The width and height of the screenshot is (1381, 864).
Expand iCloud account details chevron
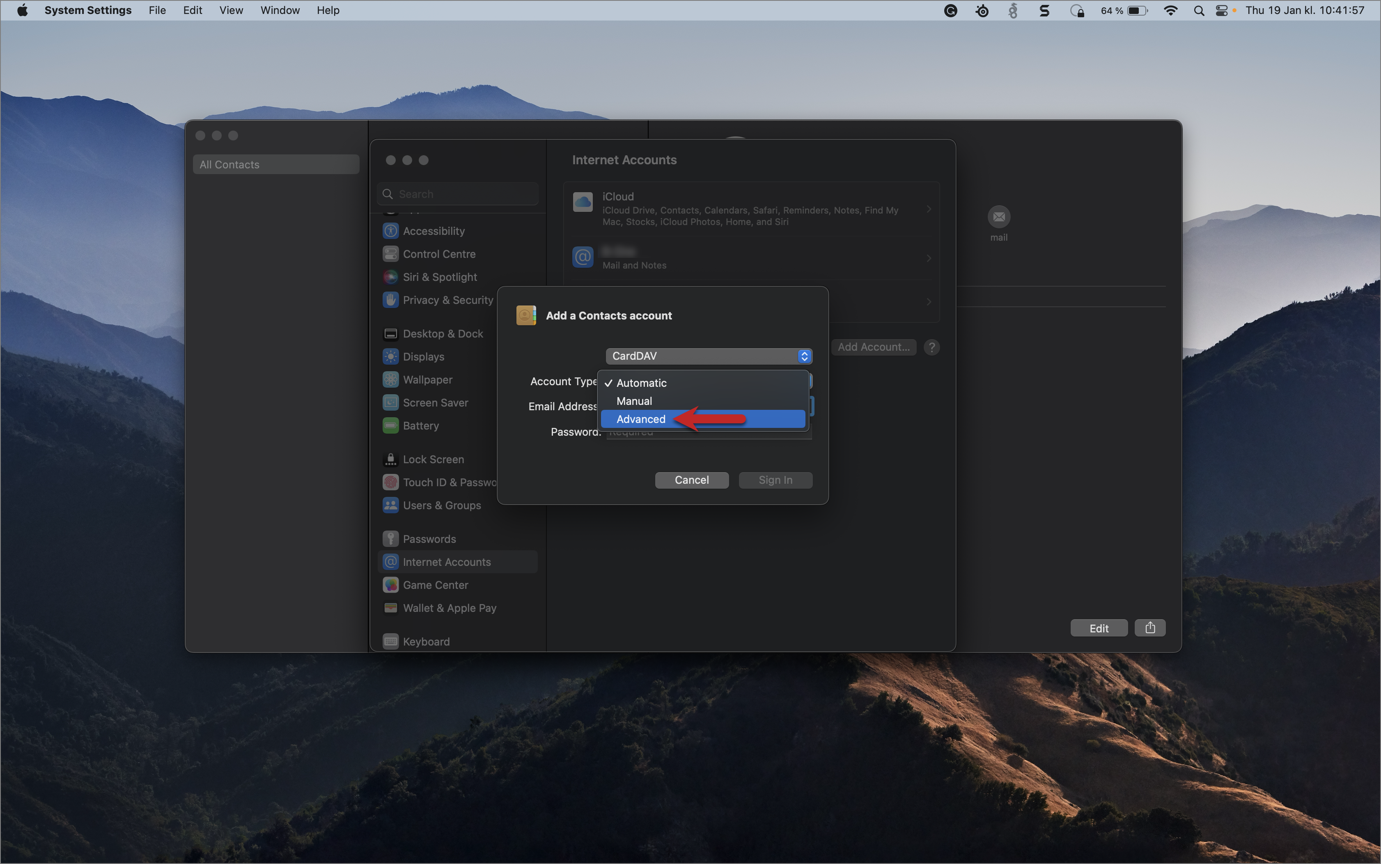(929, 209)
